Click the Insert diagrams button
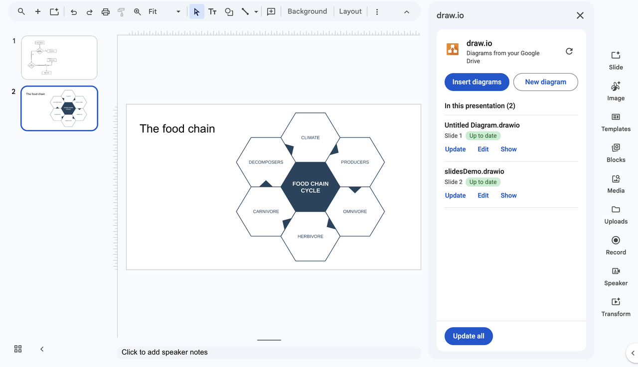The height and width of the screenshot is (367, 638). pos(477,82)
